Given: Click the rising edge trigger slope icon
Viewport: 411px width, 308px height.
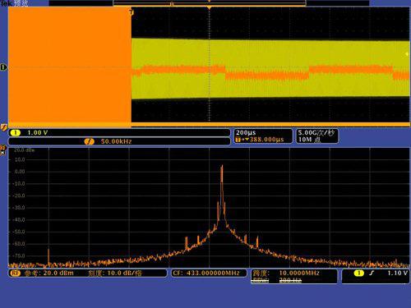Looking at the screenshot, I should pos(372,273).
